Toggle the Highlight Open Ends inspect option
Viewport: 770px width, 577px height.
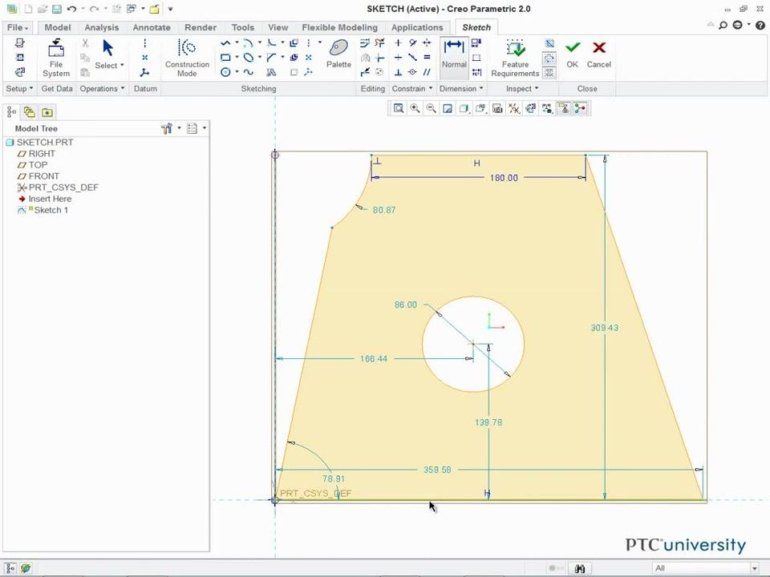(x=549, y=59)
